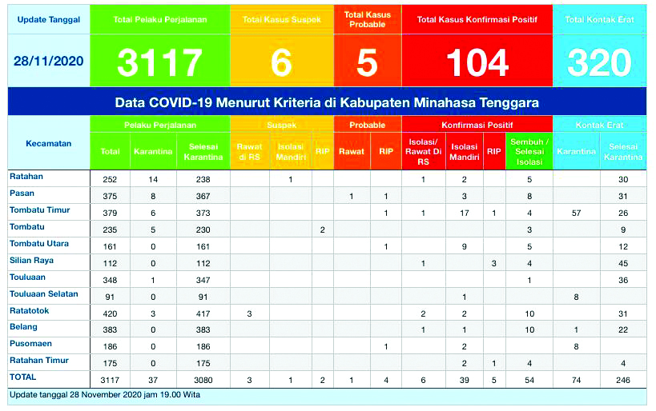This screenshot has height=411, width=656.
Task: Click the update timestamp footer note
Action: tap(104, 395)
